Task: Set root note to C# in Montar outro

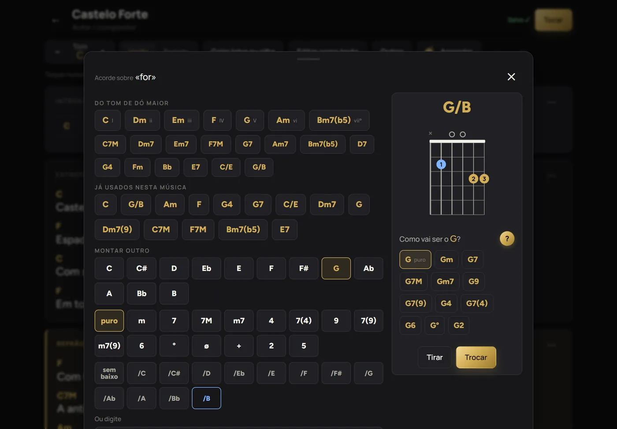Action: click(x=141, y=269)
